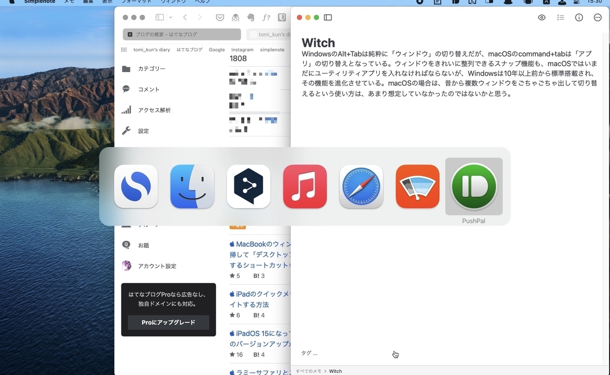Open コメント in Hatena sidebar
This screenshot has height=375, width=610.
pyautogui.click(x=149, y=89)
